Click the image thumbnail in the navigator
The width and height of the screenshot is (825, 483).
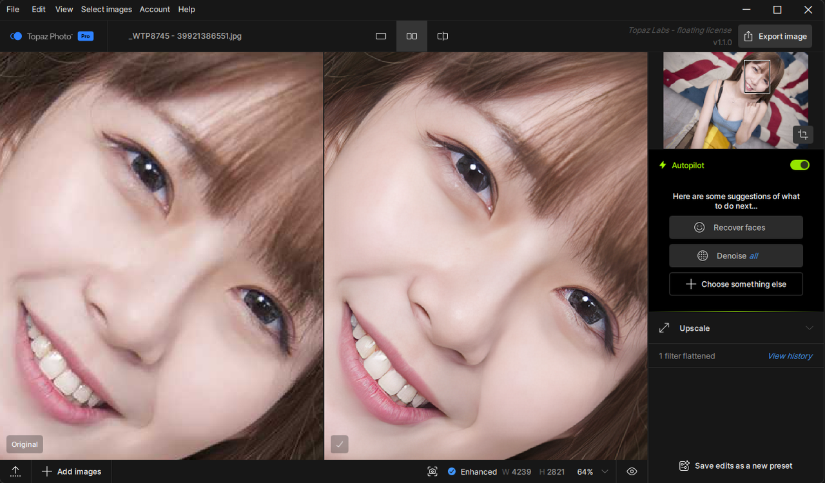pos(735,100)
